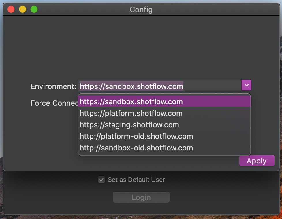The width and height of the screenshot is (282, 219).
Task: Pick https://staging.shotflow.com option
Action: pyautogui.click(x=164, y=125)
